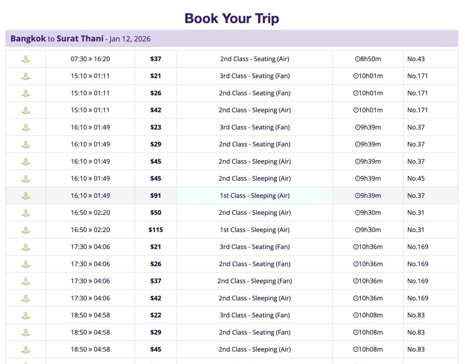The height and width of the screenshot is (364, 465).
Task: Click the railway logo in the $91 1st Class row
Action: (x=26, y=196)
